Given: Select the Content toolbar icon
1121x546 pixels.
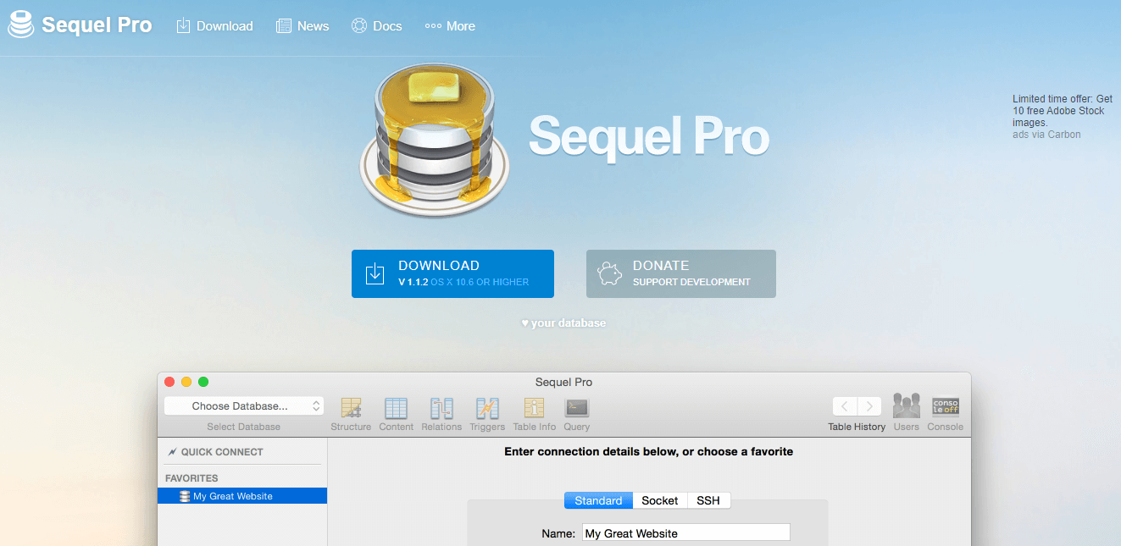Looking at the screenshot, I should point(396,415).
